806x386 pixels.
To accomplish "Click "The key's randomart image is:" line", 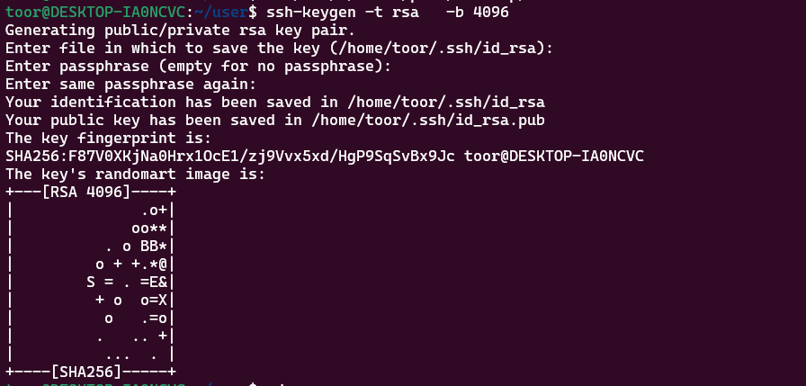I will (135, 174).
